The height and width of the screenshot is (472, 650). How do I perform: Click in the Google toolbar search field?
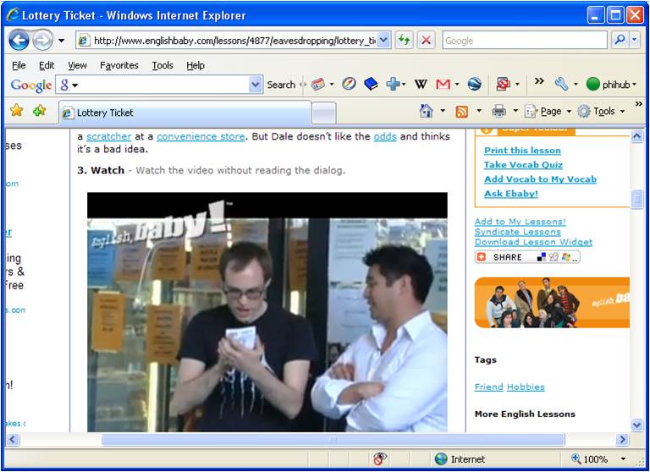click(x=161, y=85)
